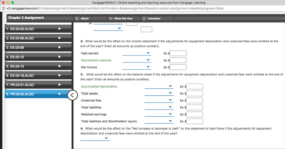Click status dot for 5. EX.03-13

coord(59,66)
